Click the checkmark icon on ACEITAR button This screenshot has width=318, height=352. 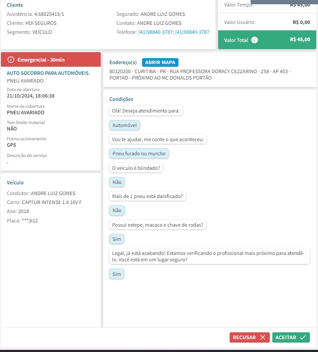[303, 337]
